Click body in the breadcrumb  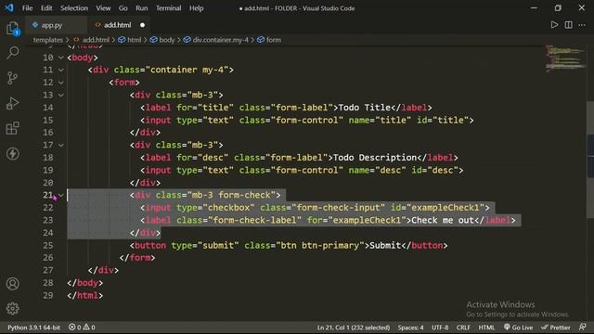coord(167,40)
